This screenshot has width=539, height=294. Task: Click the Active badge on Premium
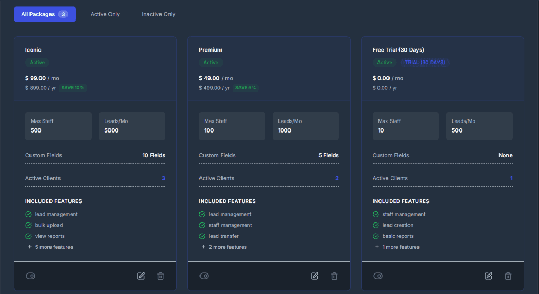click(211, 63)
